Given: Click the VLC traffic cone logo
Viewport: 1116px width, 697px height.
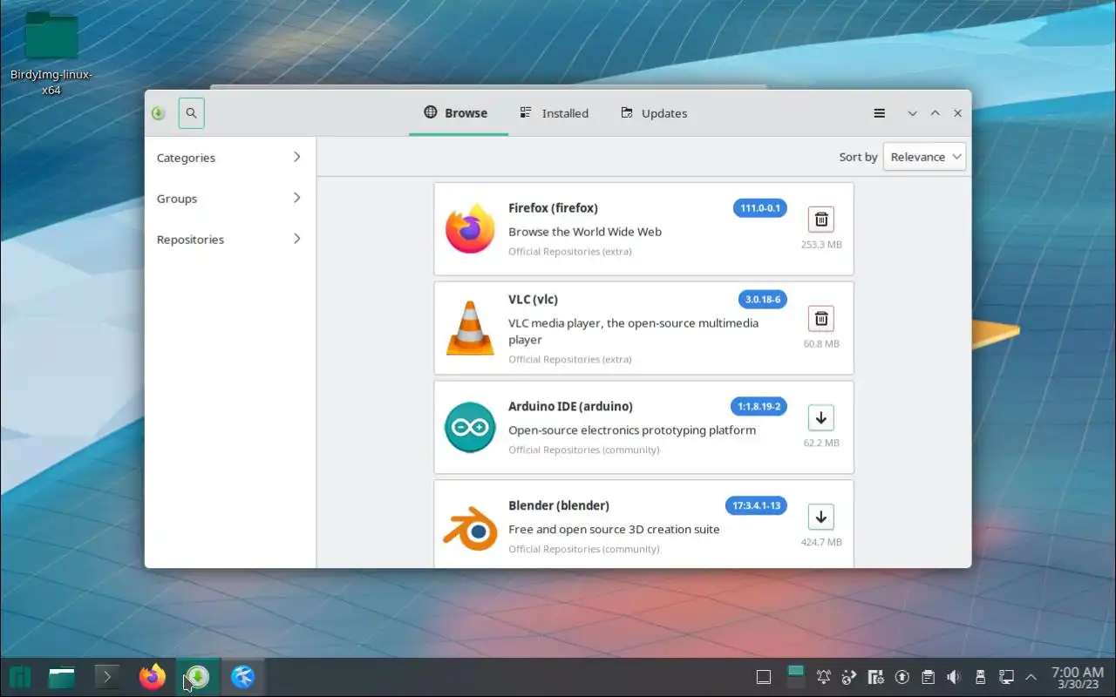Looking at the screenshot, I should point(470,328).
